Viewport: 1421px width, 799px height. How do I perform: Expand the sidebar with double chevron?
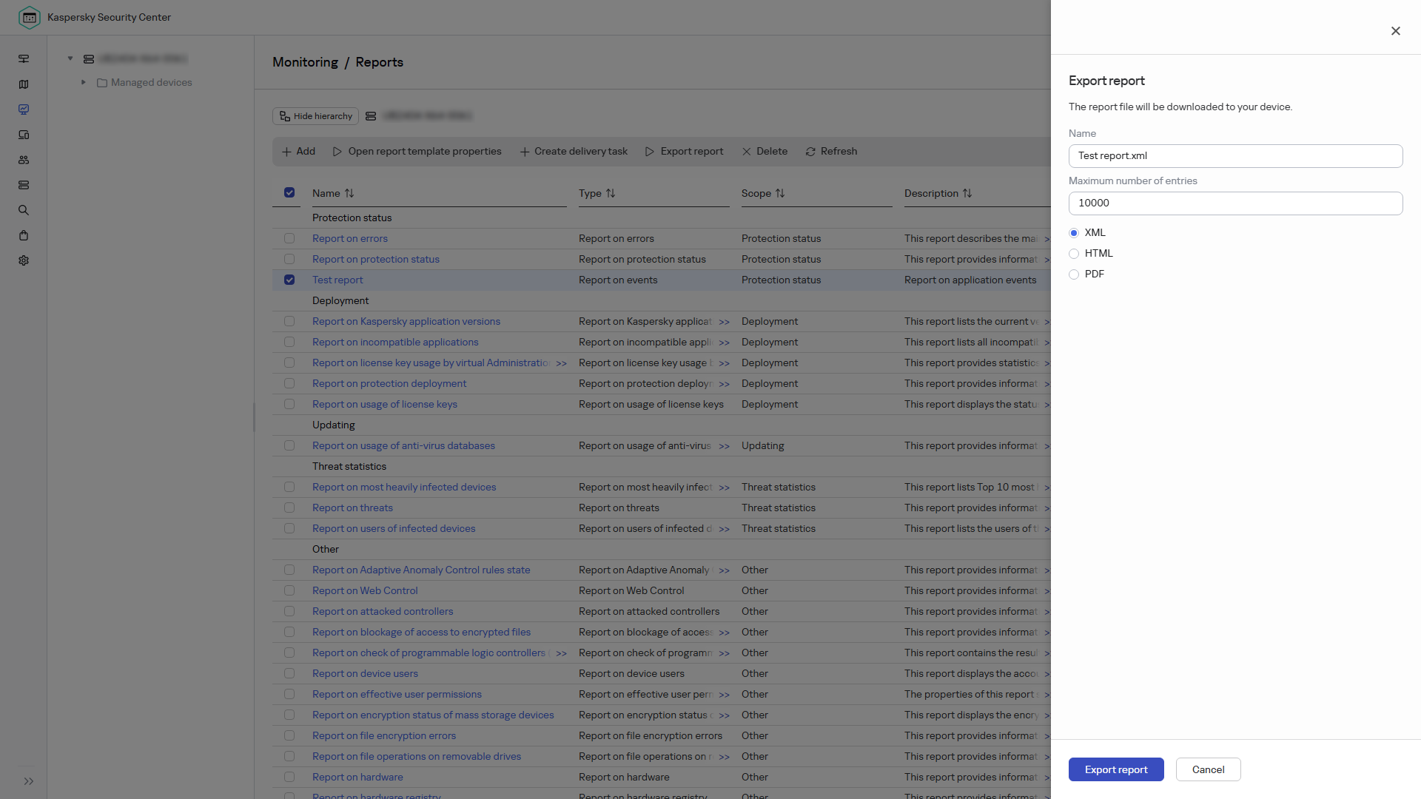[29, 781]
